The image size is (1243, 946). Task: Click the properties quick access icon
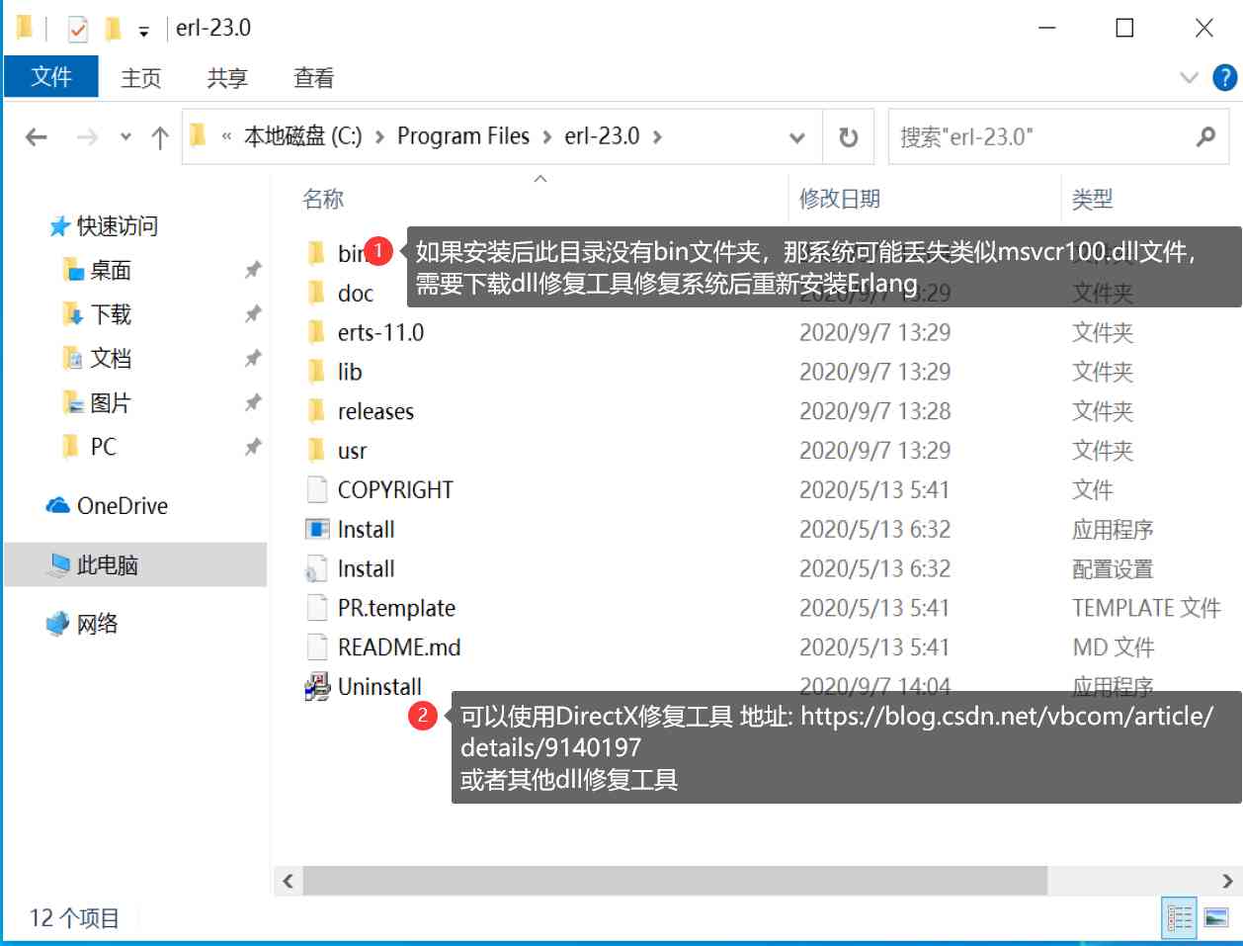point(77,29)
